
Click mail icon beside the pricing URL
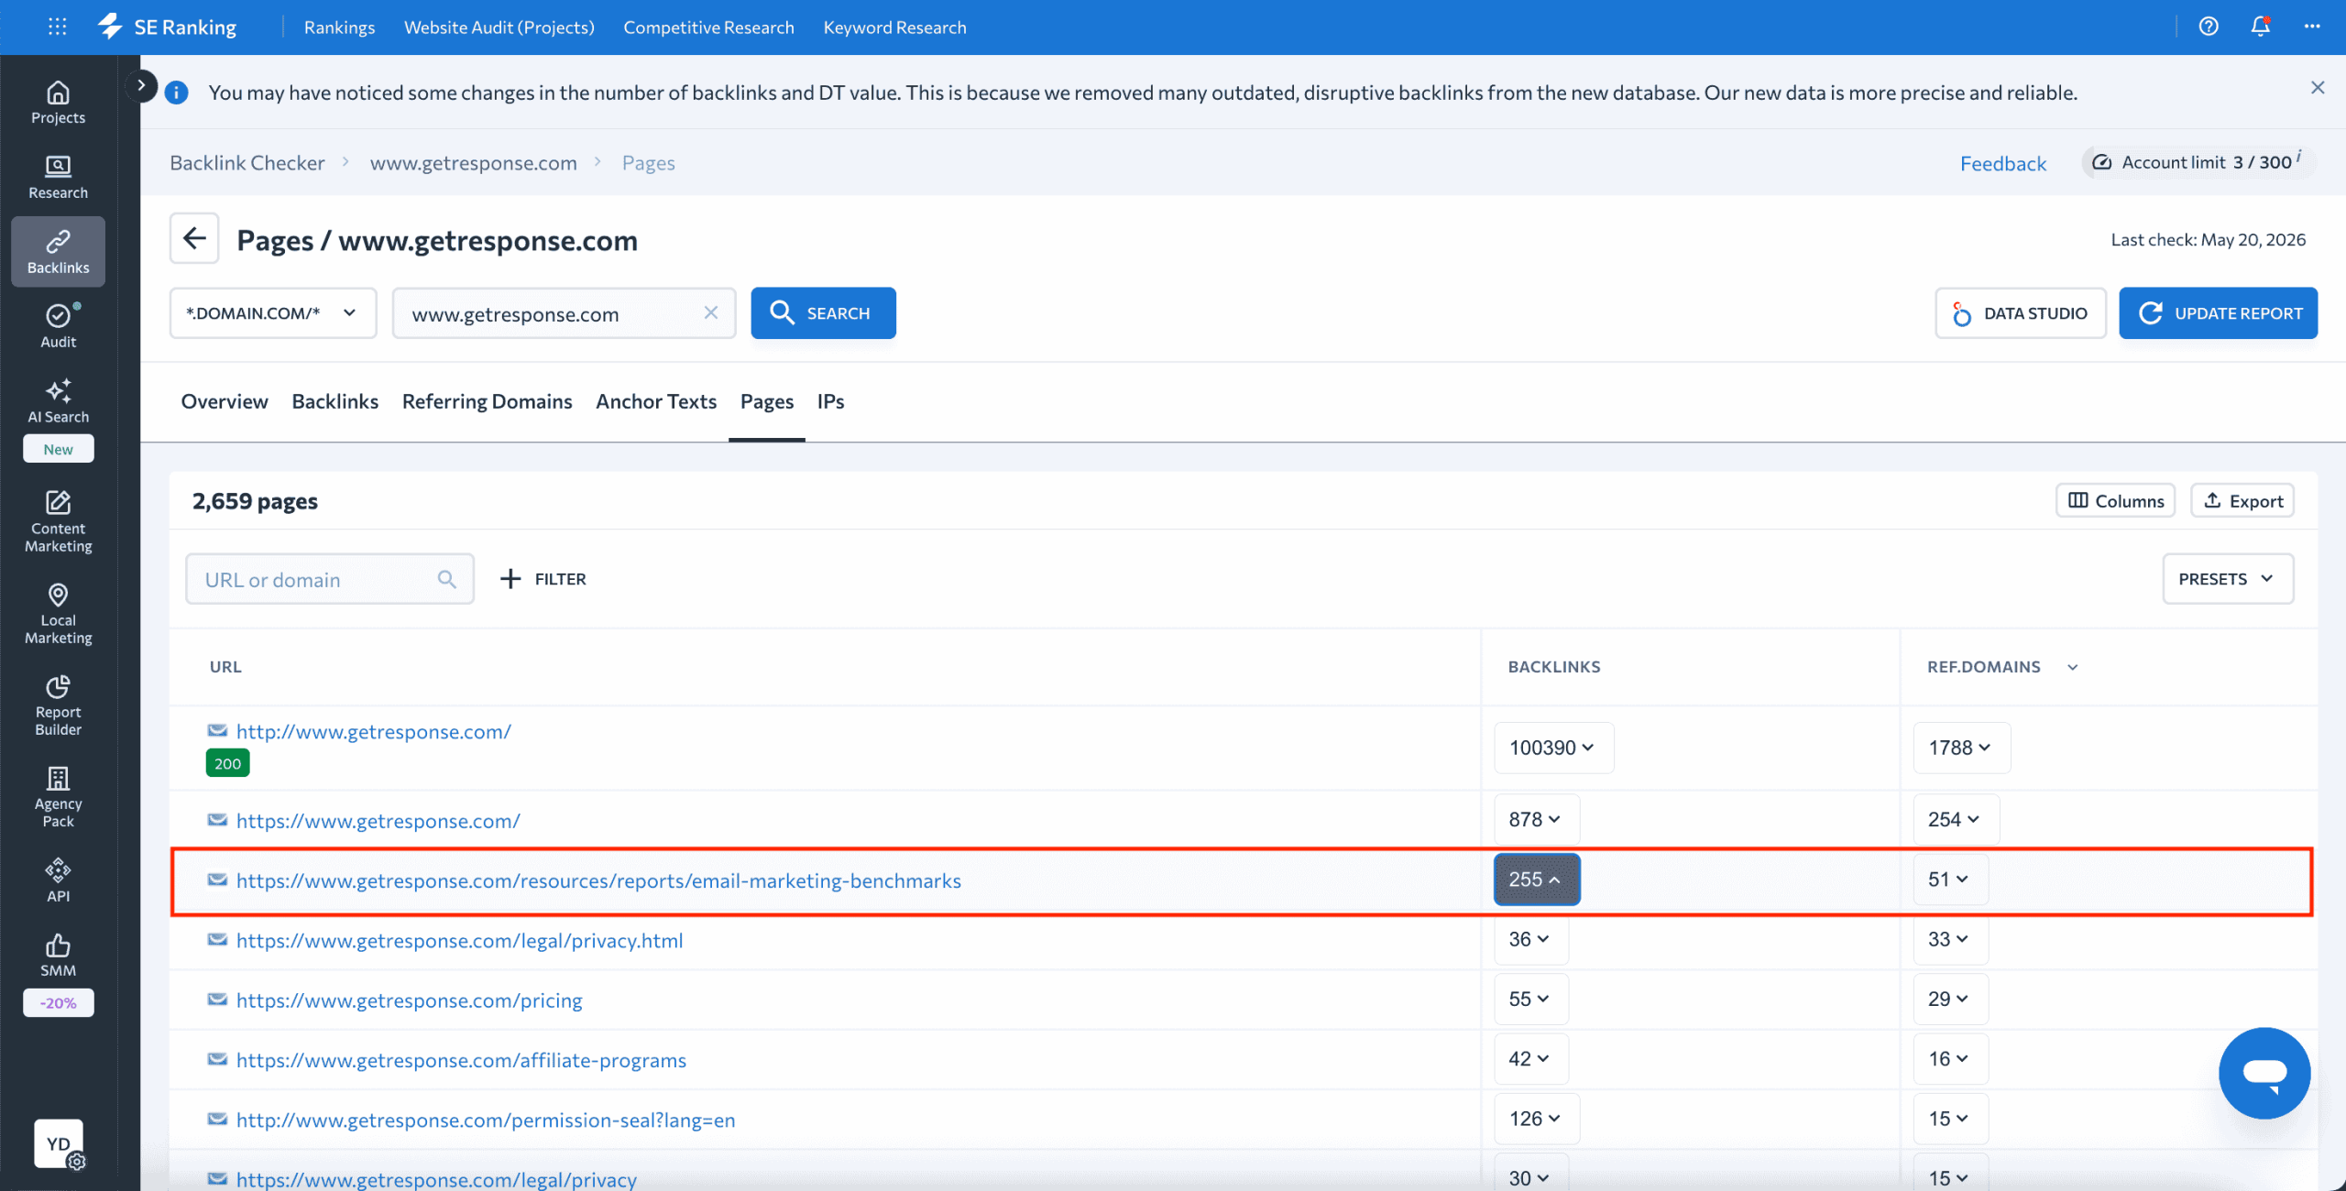(217, 999)
